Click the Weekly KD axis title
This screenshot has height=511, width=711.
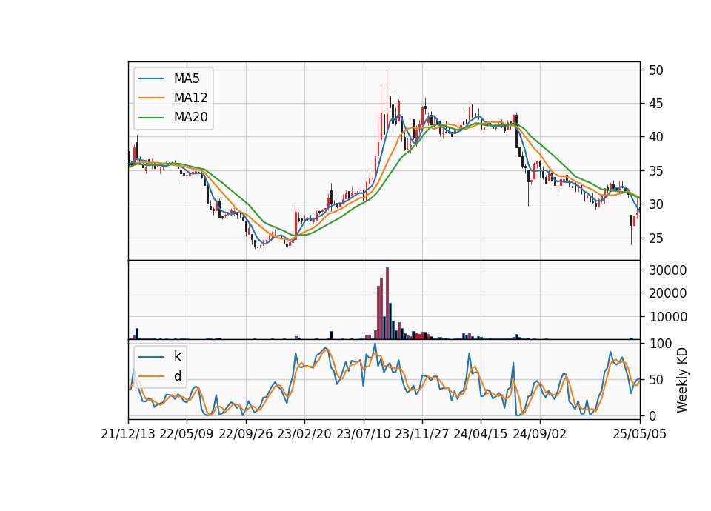click(682, 380)
